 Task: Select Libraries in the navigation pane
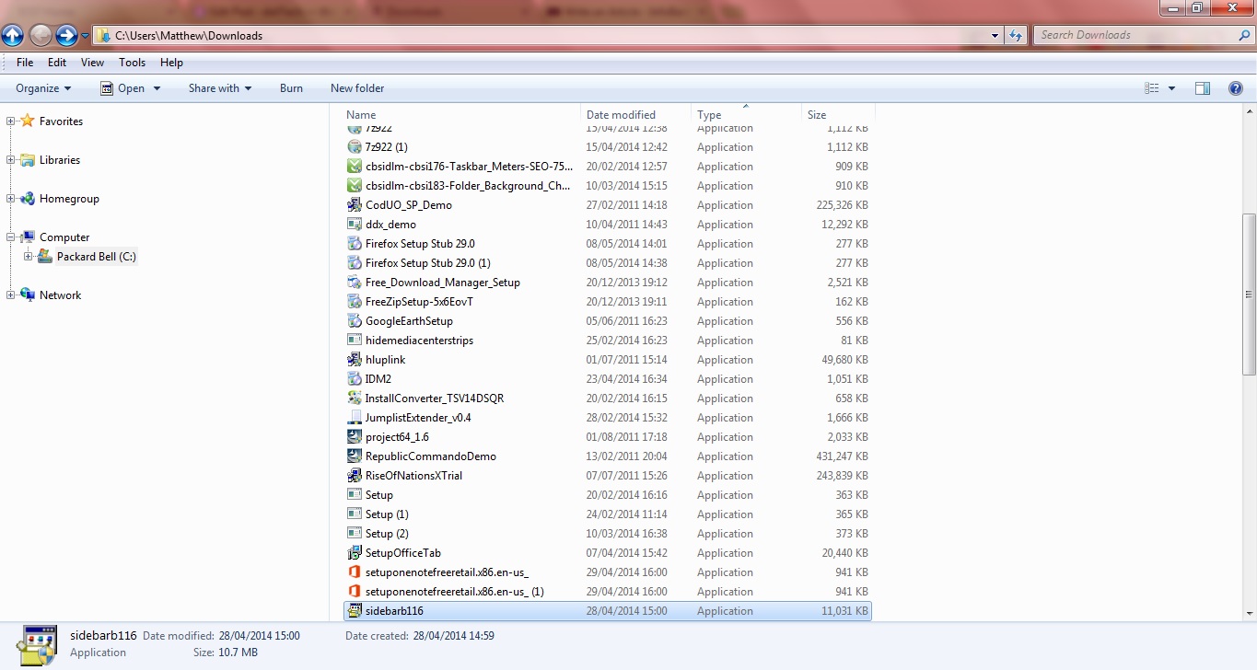click(60, 160)
